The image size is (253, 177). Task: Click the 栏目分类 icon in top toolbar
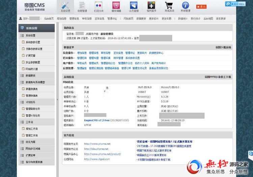[x=99, y=6]
